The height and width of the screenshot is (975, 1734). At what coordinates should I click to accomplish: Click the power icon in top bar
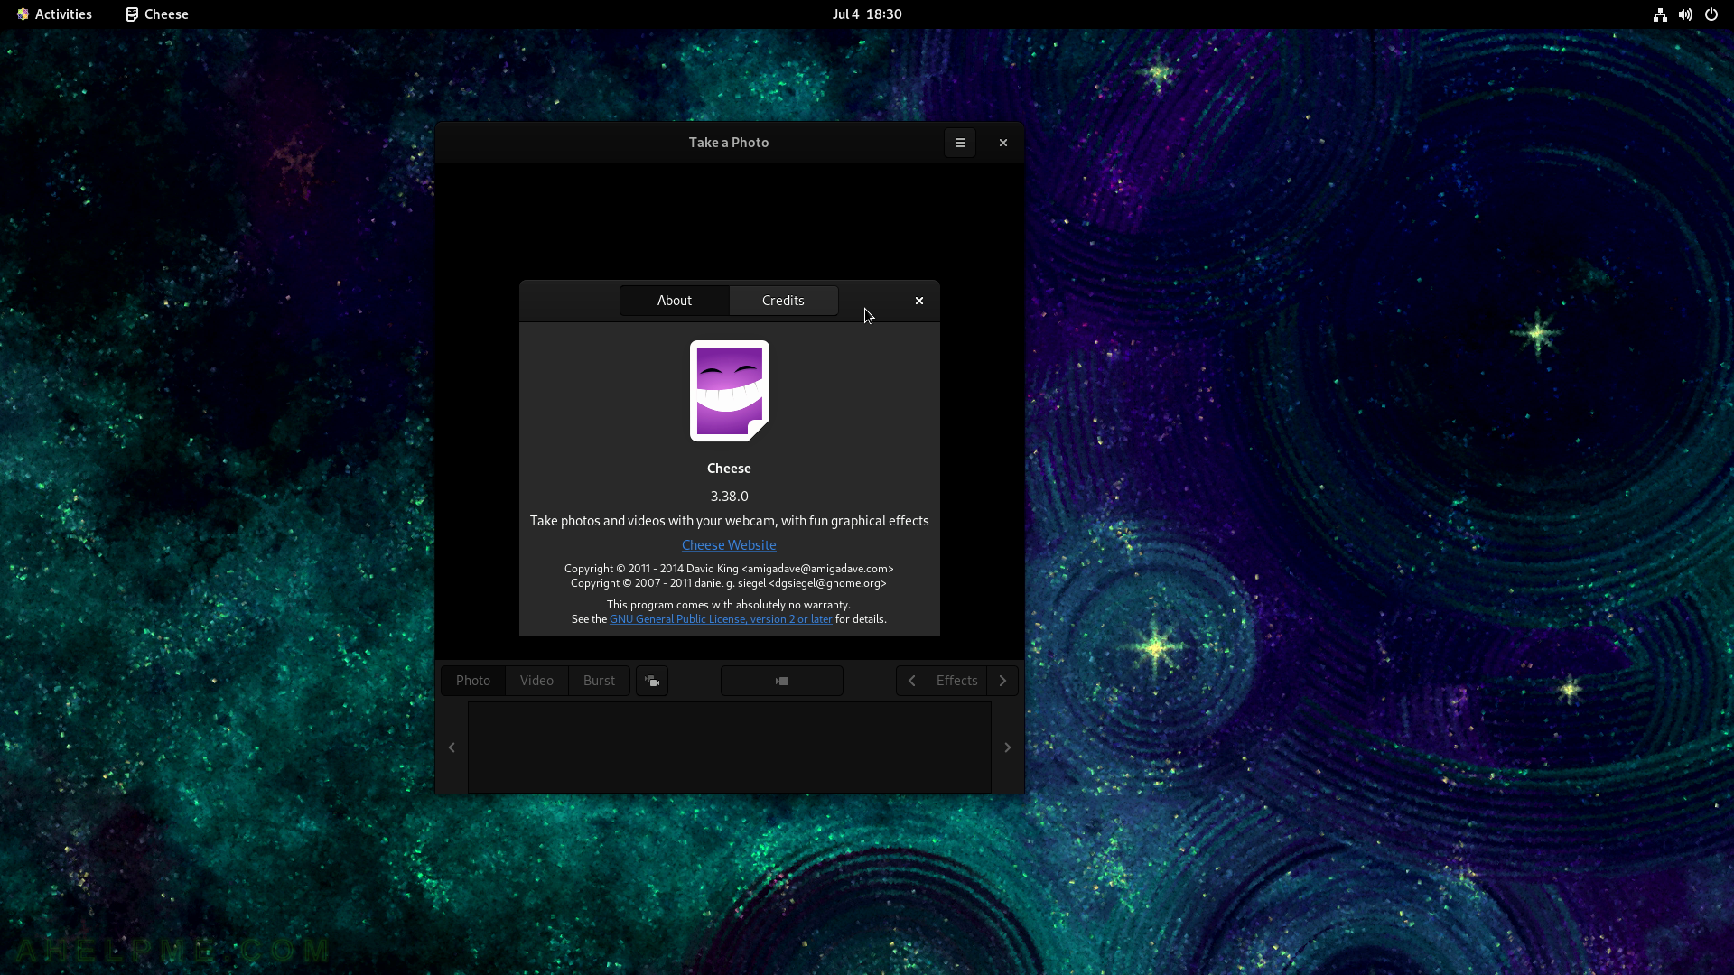[1711, 14]
